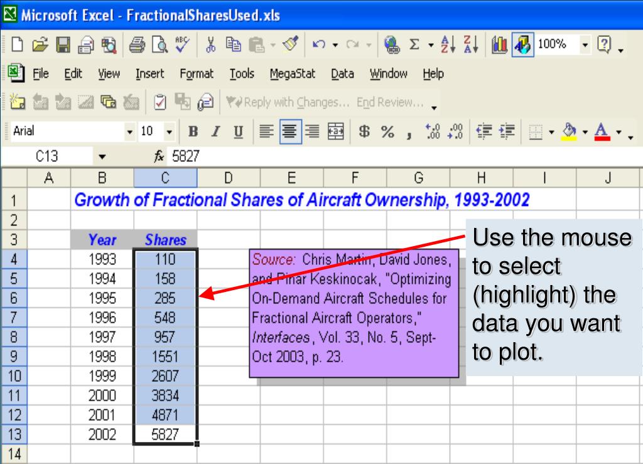Viewport: 643px width, 464px height.
Task: Copy the selected cells
Action: click(234, 45)
